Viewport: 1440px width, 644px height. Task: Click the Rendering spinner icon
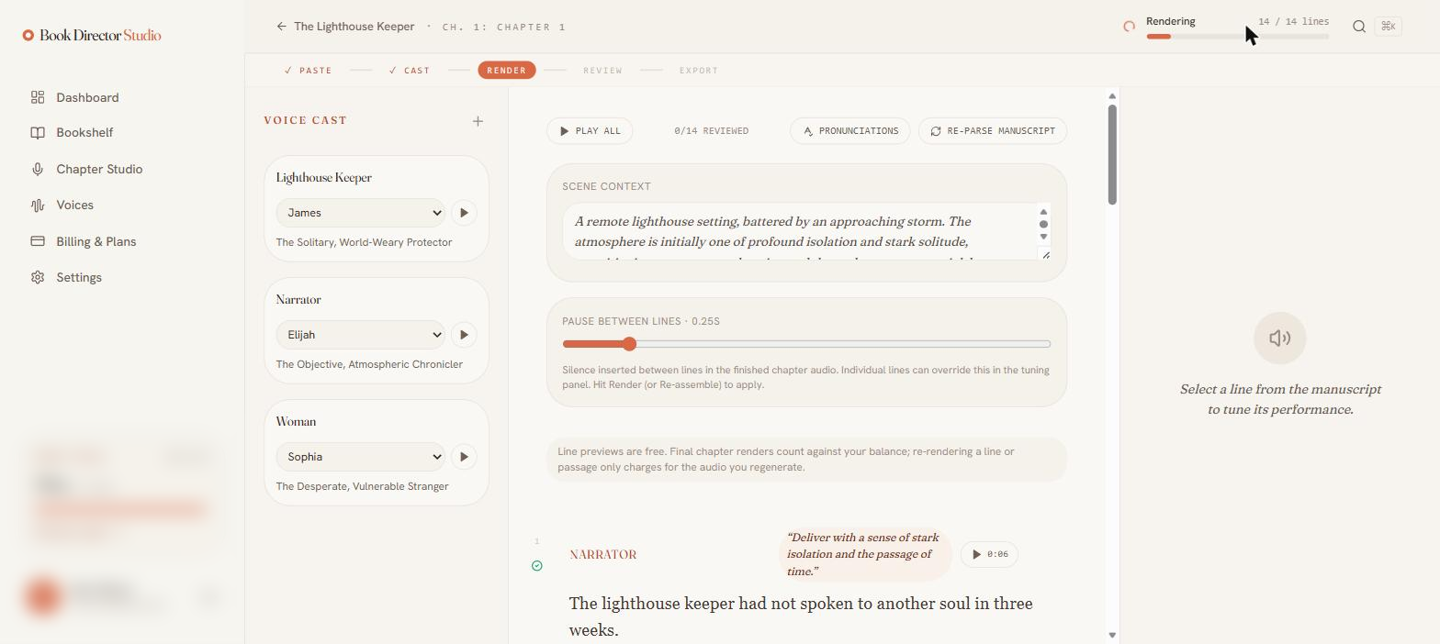(1130, 27)
